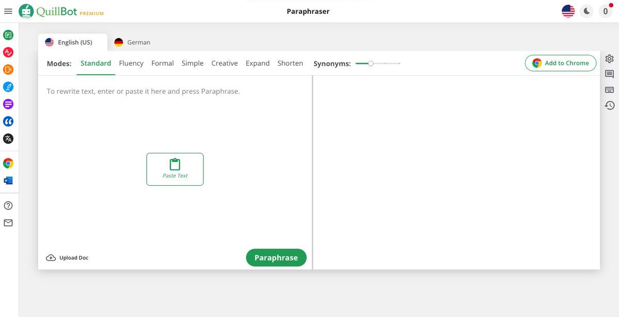Toggle dark mode moon icon
This screenshot has width=619, height=317.
pos(587,11)
